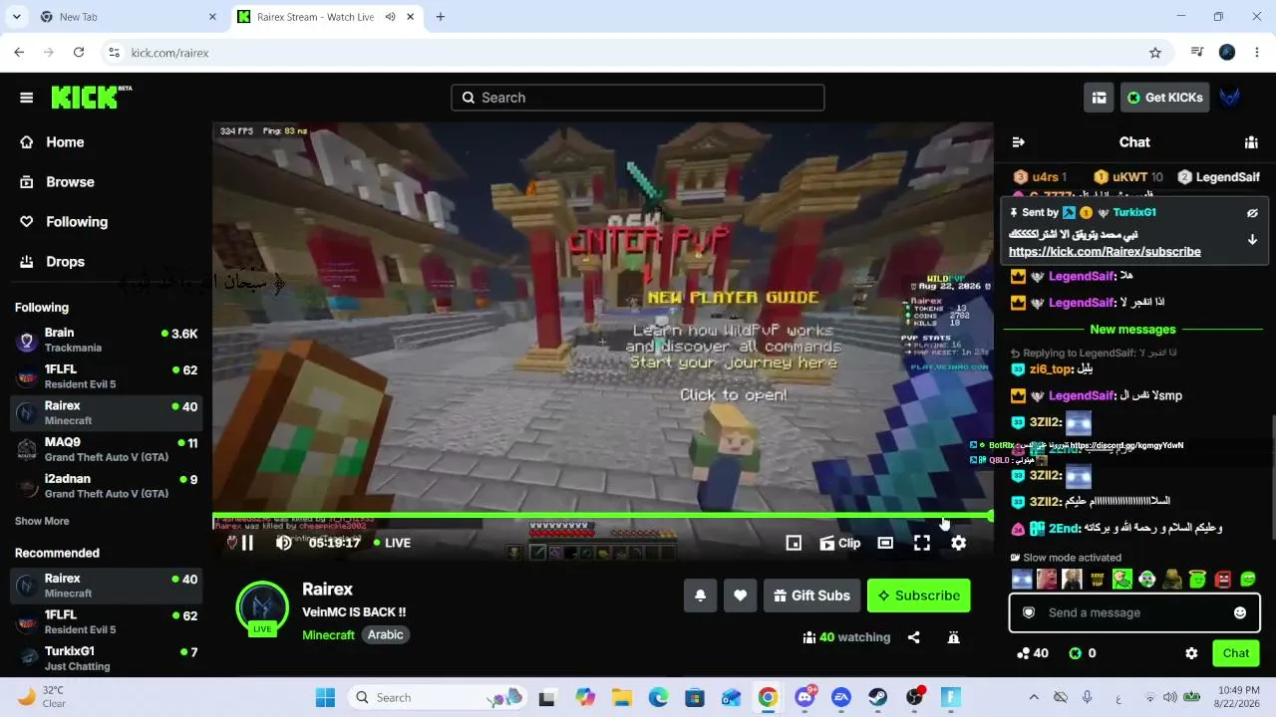Screen dimensions: 1276x717
Task: Open Rairex's channel avatar
Action: pos(262,606)
